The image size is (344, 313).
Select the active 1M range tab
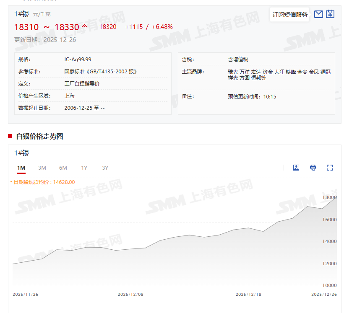[x=21, y=168]
